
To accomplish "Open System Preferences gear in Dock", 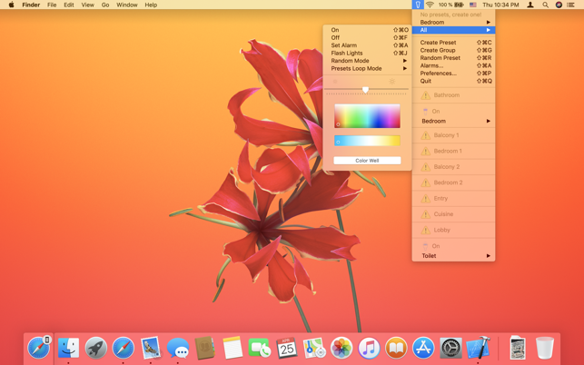I will pos(450,348).
